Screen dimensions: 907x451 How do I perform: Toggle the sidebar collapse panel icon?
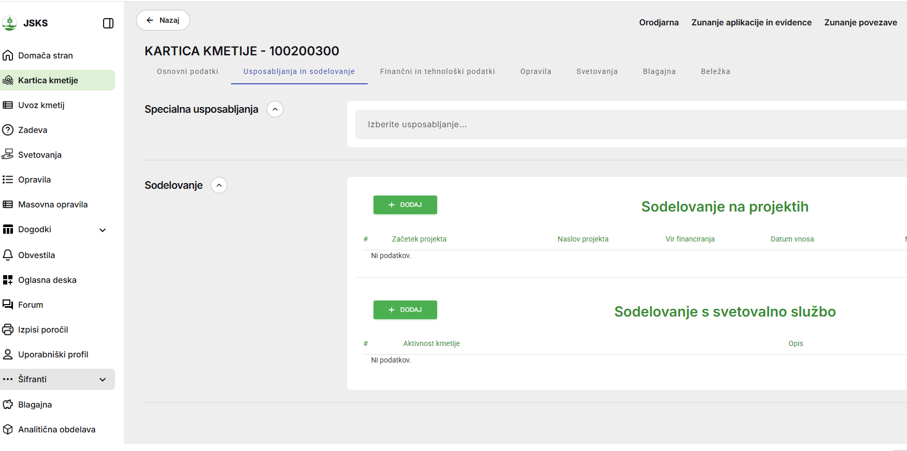(108, 23)
